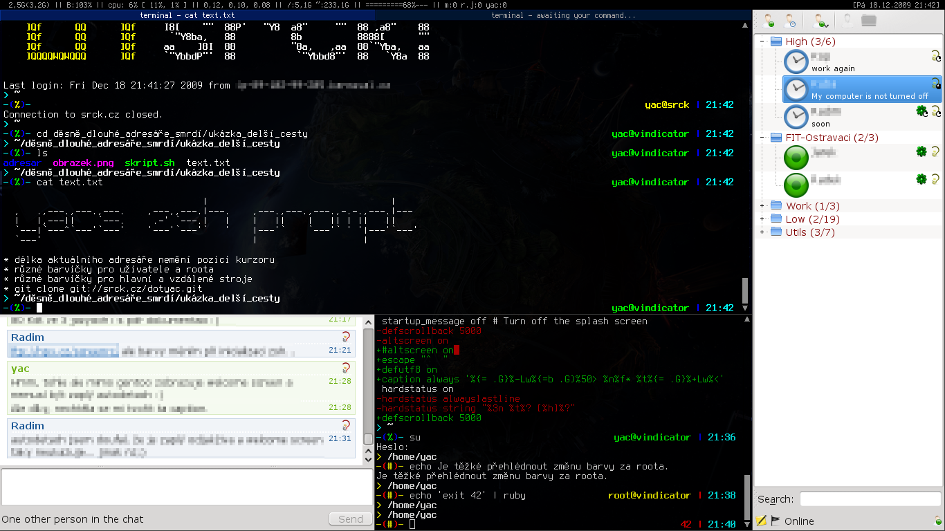Viewport: 945px width, 531px height.
Task: Click the chat history scrollbar thumb
Action: pos(369,438)
